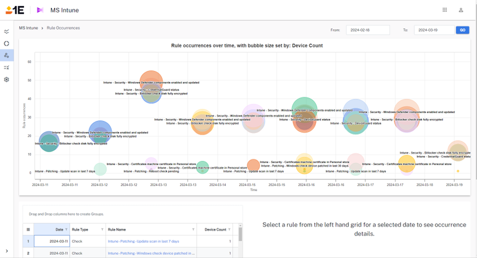Click the purple MS Intune app icon
This screenshot has width=477, height=258.
[40, 10]
